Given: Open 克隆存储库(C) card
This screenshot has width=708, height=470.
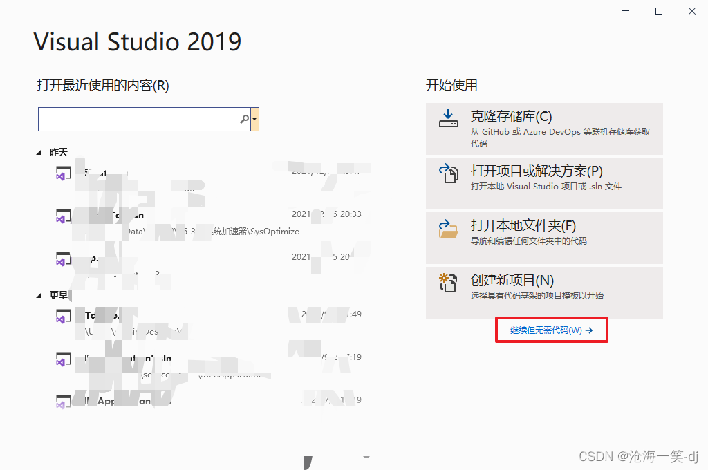Looking at the screenshot, I should (x=544, y=129).
